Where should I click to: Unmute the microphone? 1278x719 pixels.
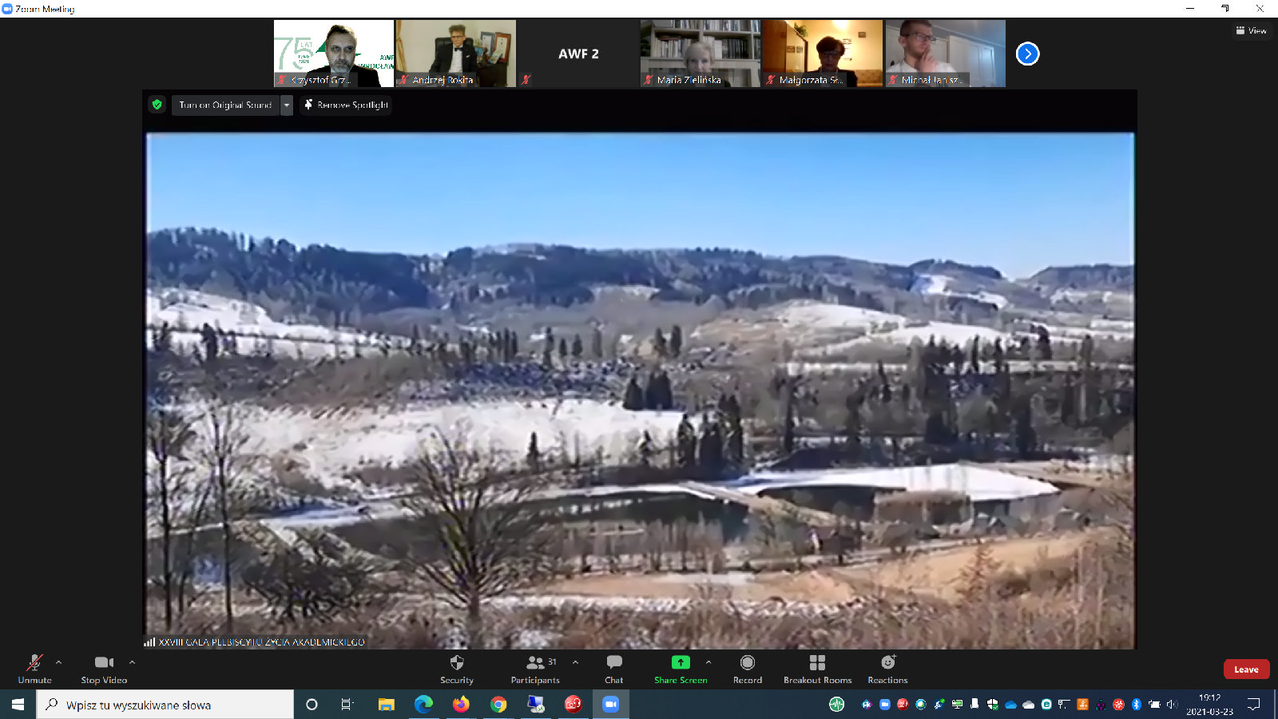pyautogui.click(x=34, y=669)
